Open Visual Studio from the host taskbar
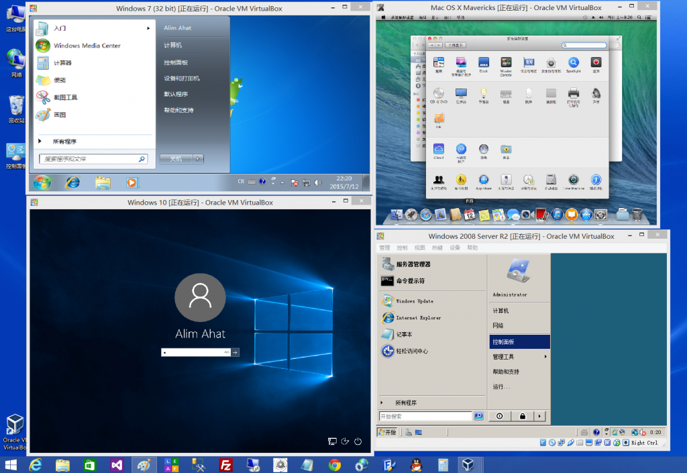The height and width of the screenshot is (473, 687). tap(117, 465)
